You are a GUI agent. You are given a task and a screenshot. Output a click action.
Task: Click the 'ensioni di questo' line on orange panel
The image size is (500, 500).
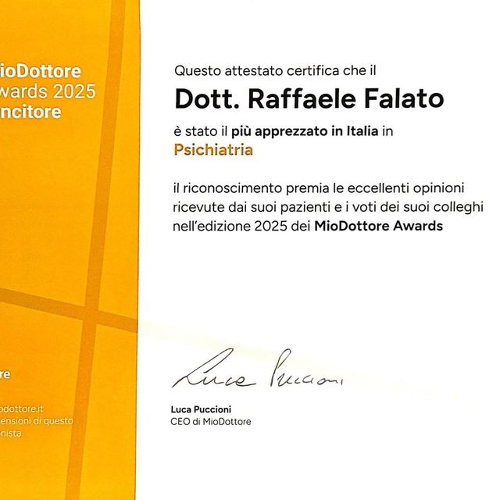pos(37,421)
